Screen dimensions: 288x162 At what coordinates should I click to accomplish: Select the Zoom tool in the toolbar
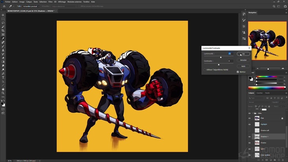[x=3, y=93]
